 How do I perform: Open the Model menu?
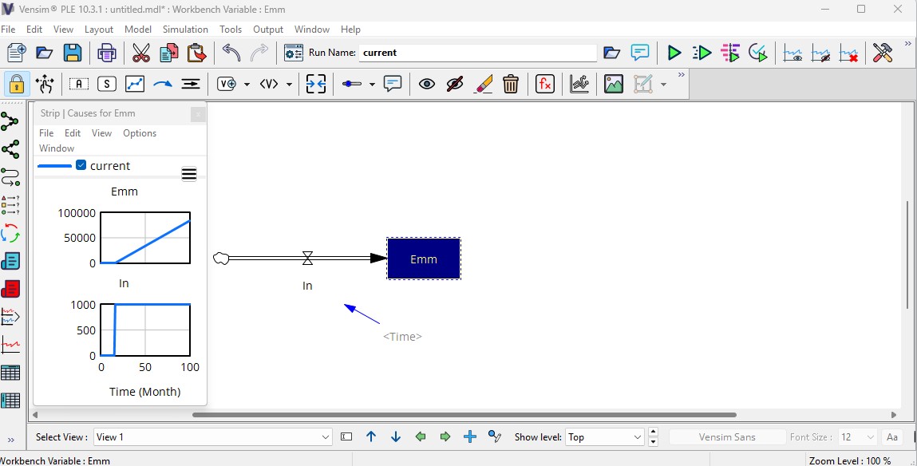tap(138, 30)
